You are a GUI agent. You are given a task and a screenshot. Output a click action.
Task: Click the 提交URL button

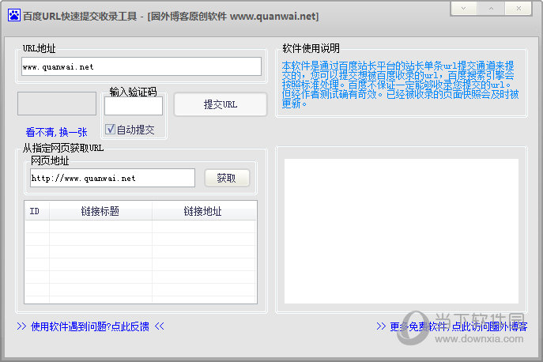pos(221,104)
